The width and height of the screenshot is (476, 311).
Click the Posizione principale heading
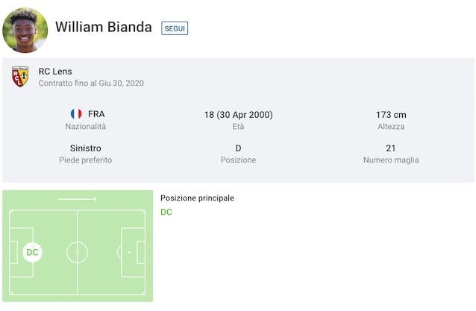tap(197, 198)
